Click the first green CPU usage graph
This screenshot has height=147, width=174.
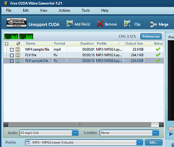point(11,36)
